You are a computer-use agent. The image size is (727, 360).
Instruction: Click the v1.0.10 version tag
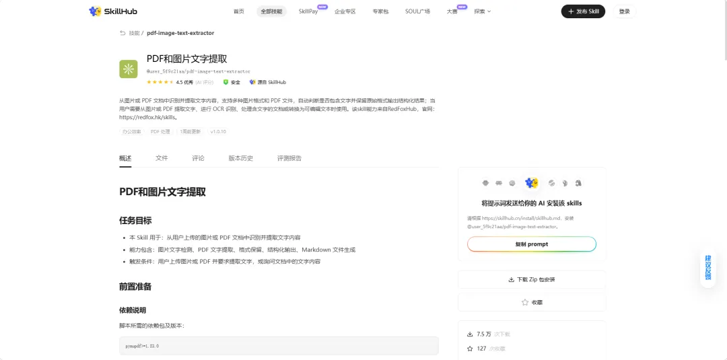point(218,132)
